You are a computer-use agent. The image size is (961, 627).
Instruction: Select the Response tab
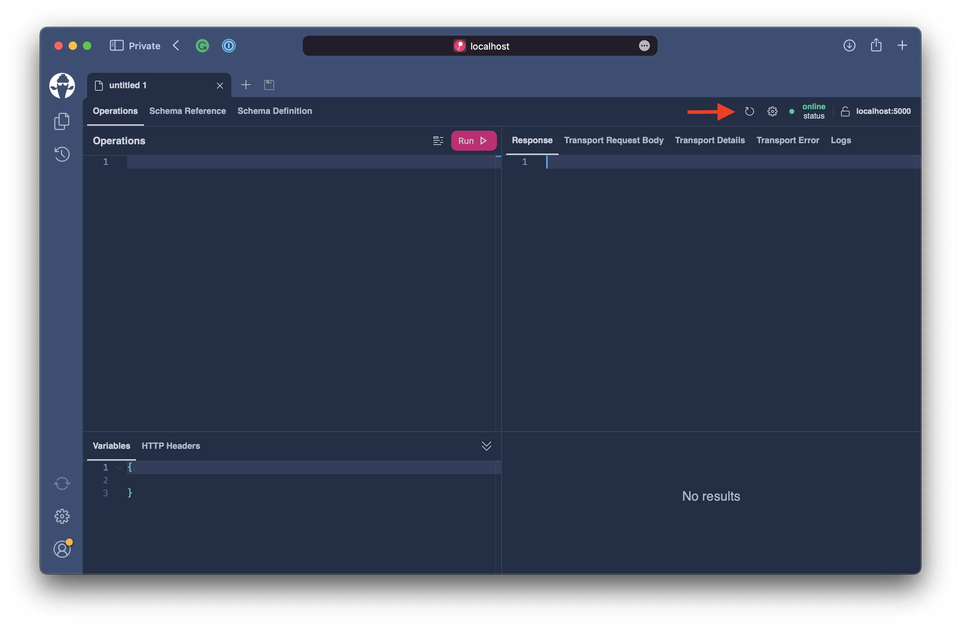[x=532, y=140]
